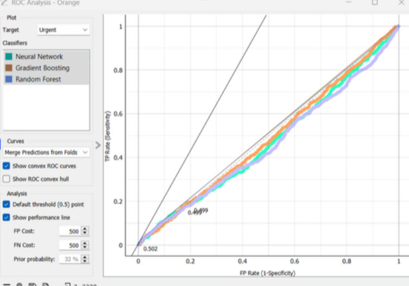Click the 0.502 threshold label on plot
Image resolution: width=409 pixels, height=286 pixels.
[150, 248]
